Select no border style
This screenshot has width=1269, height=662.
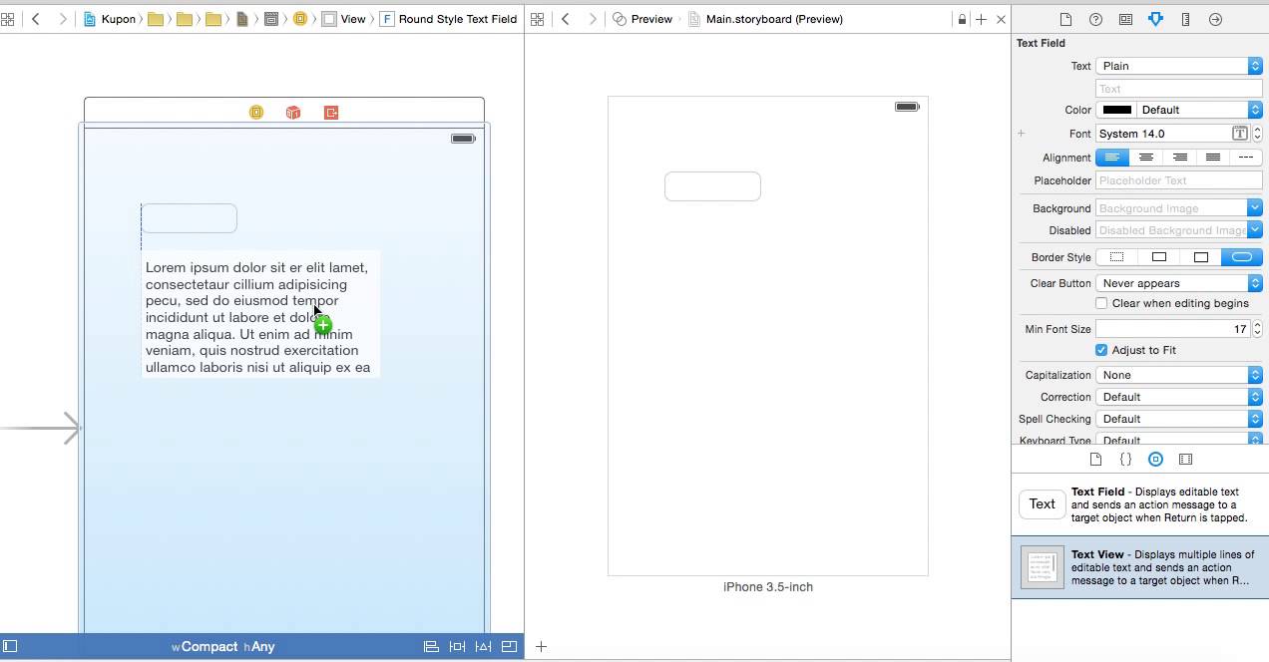pos(1117,257)
